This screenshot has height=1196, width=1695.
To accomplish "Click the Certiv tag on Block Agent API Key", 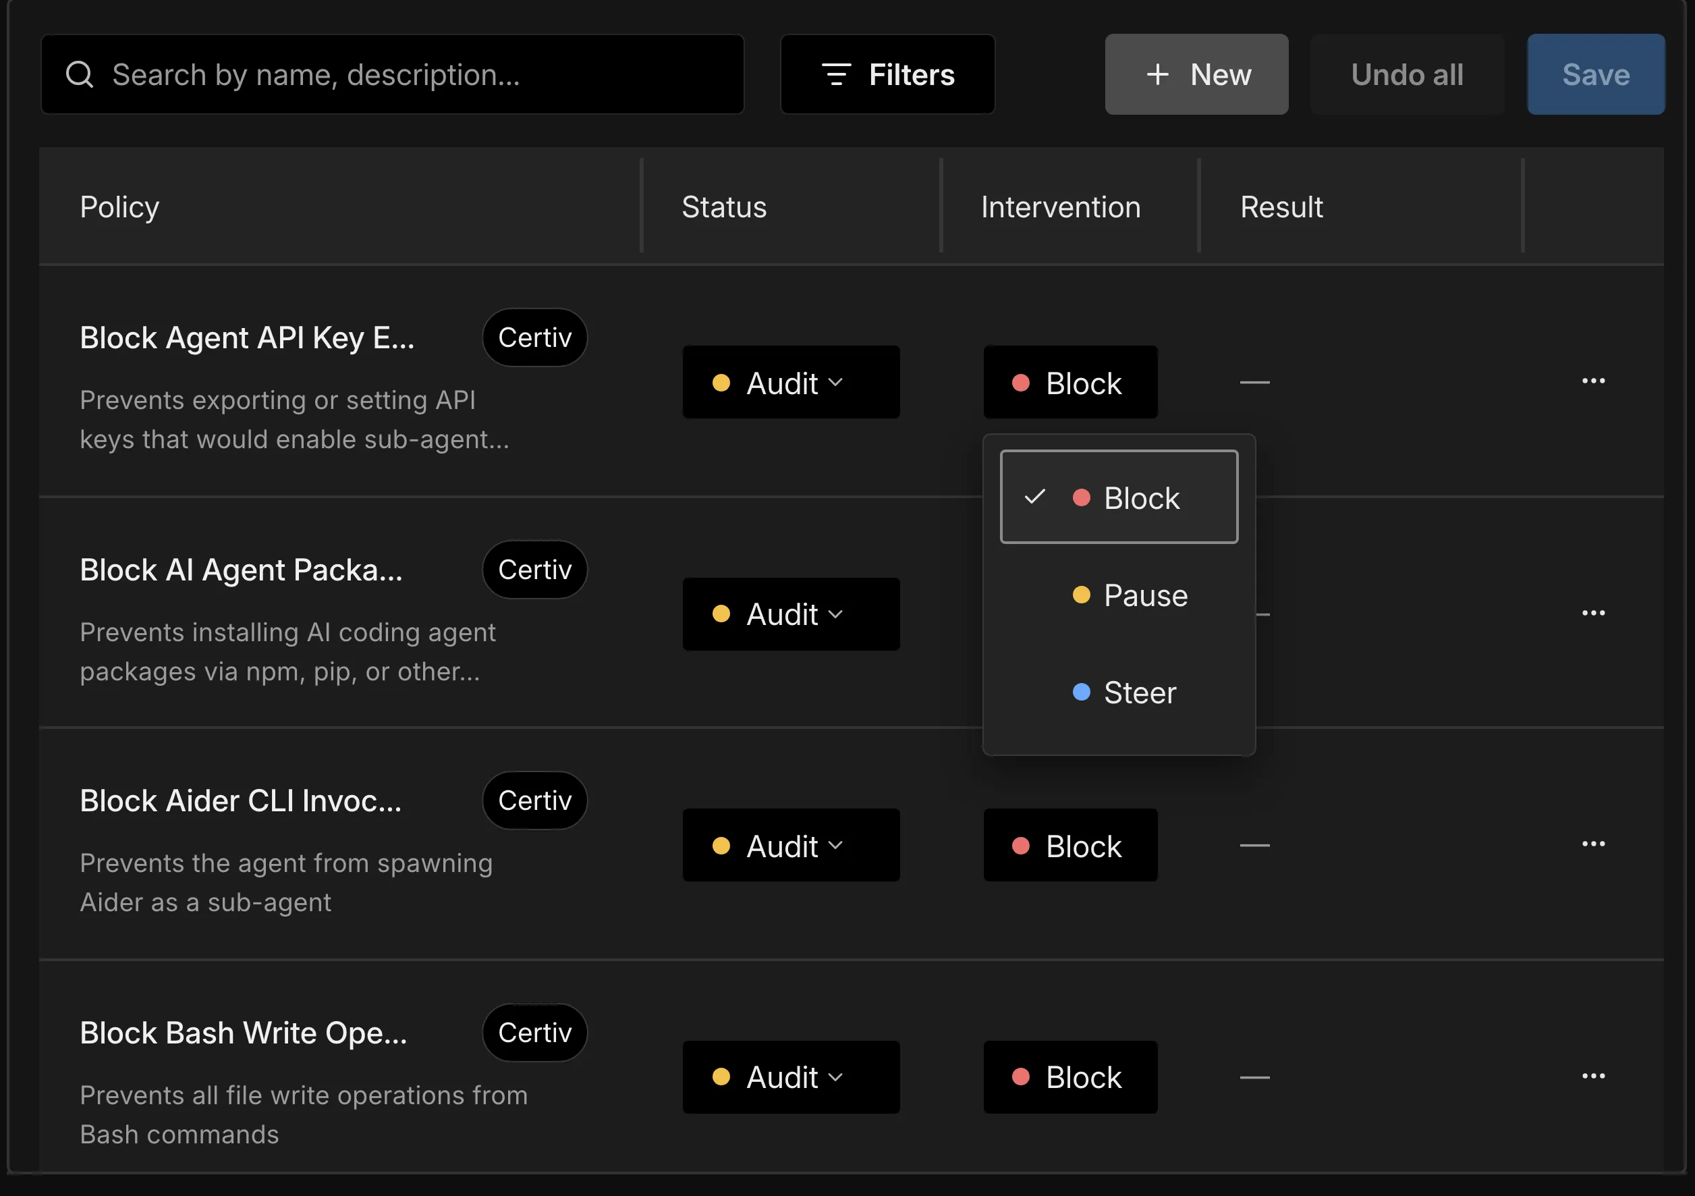I will [534, 337].
